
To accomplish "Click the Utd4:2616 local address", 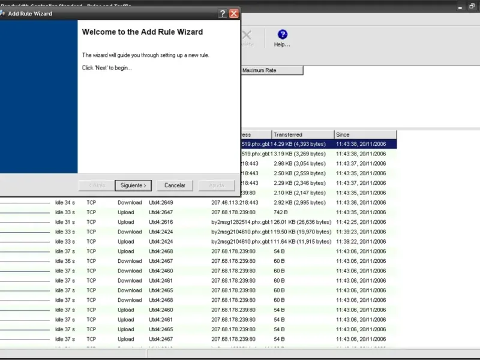I will tap(161, 222).
